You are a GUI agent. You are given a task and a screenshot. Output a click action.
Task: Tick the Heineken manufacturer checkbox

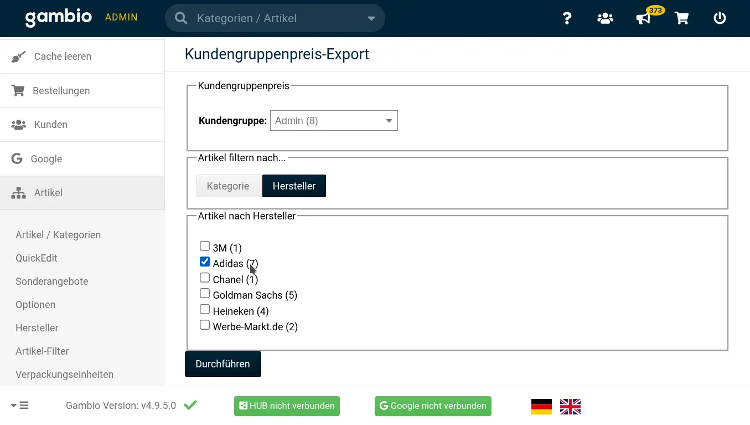click(205, 309)
